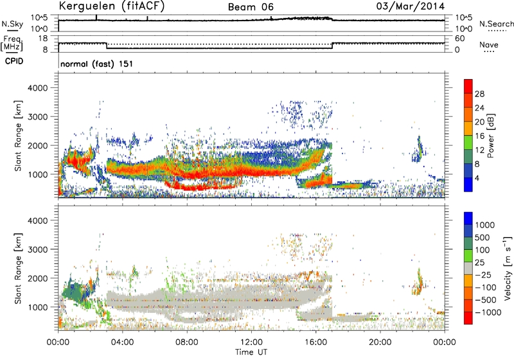Screen dimensions: 514x356
Task: Click the "18" tick on frequency axis
Action: [x=42, y=39]
